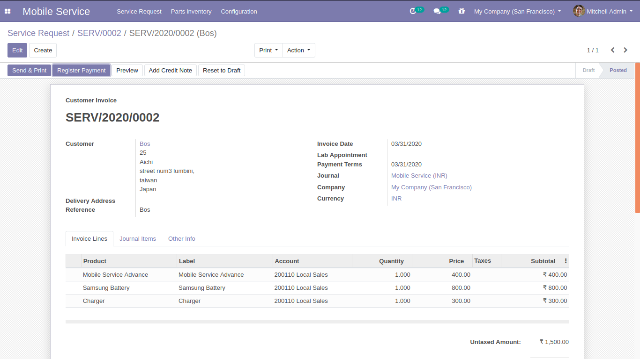Screen dimensions: 640x359
Task: Open the Bos customer link
Action: [145, 144]
